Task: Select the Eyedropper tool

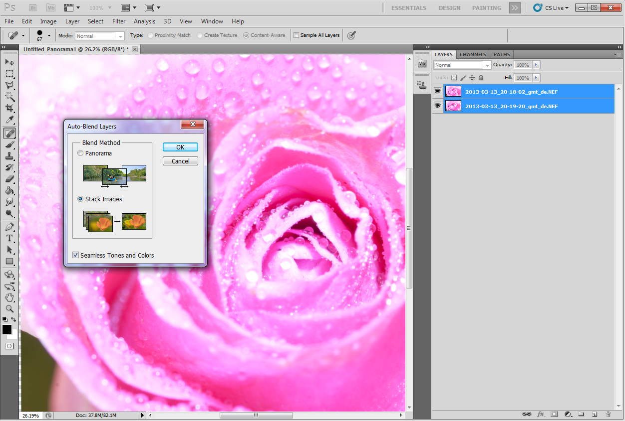Action: 9,120
